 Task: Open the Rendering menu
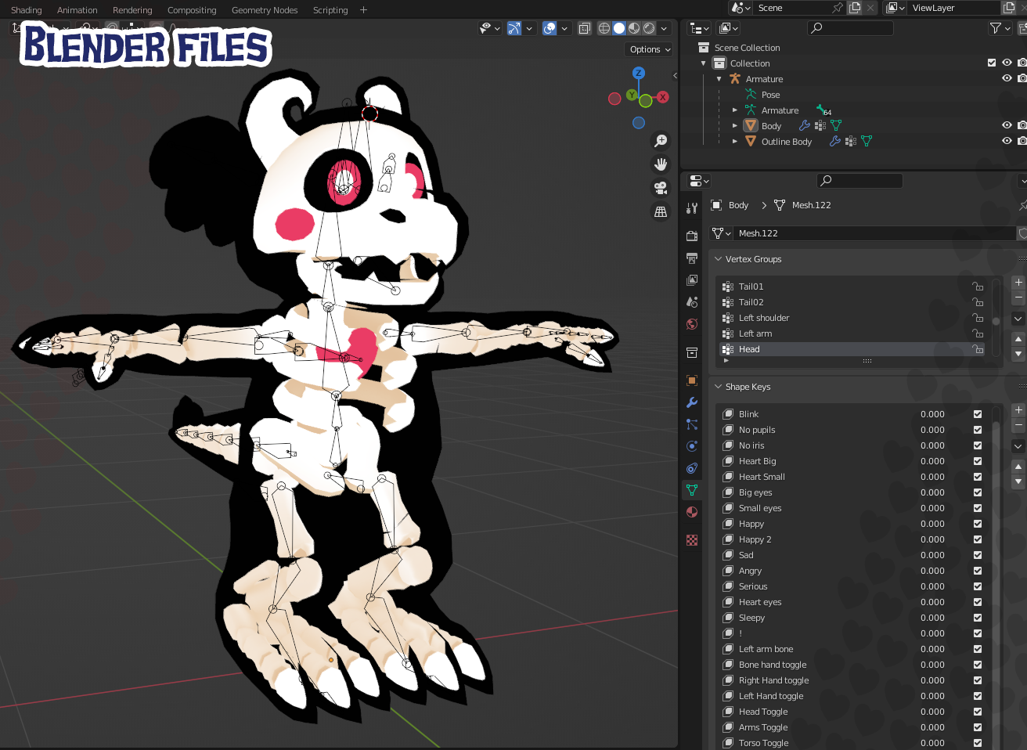tap(132, 9)
